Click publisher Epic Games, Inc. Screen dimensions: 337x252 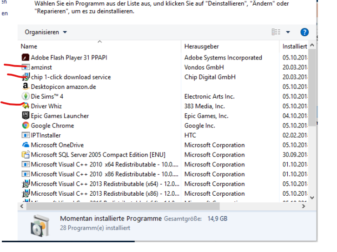pyautogui.click(x=206, y=116)
